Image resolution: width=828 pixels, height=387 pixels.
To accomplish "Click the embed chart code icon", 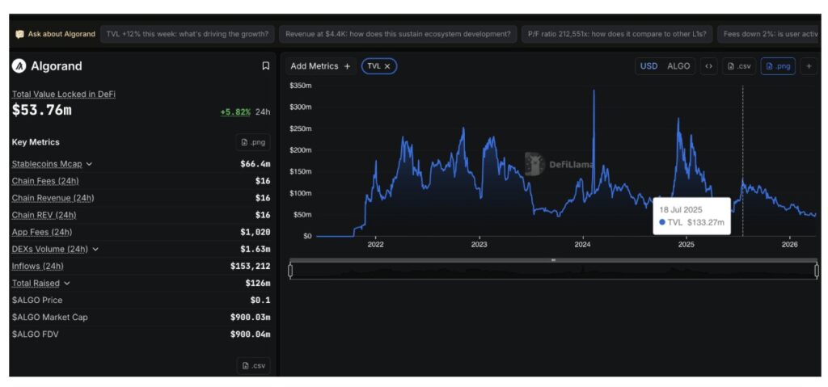I will click(708, 66).
